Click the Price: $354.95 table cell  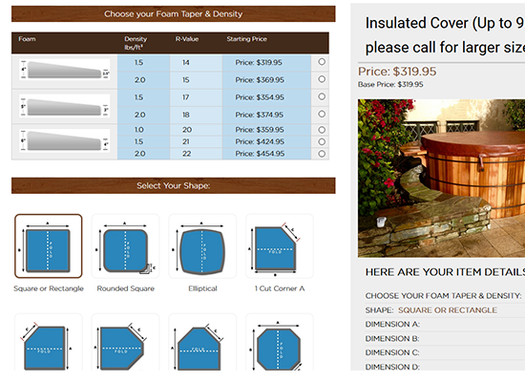click(x=267, y=97)
